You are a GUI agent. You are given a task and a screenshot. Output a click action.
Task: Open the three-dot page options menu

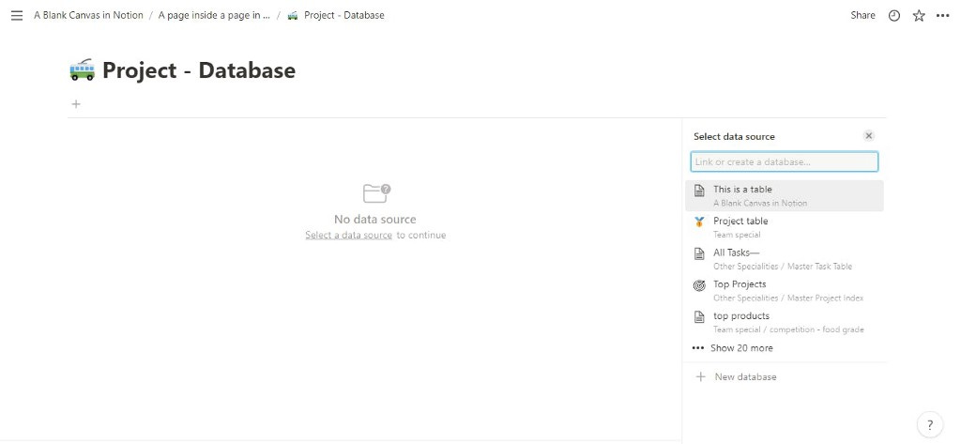point(942,15)
